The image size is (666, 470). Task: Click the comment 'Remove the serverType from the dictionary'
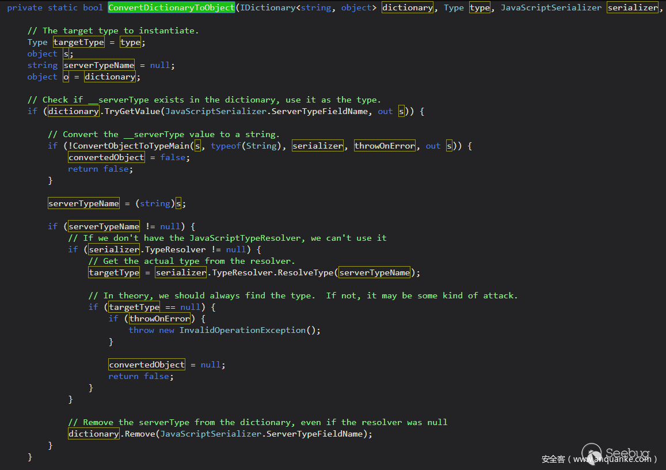258,422
